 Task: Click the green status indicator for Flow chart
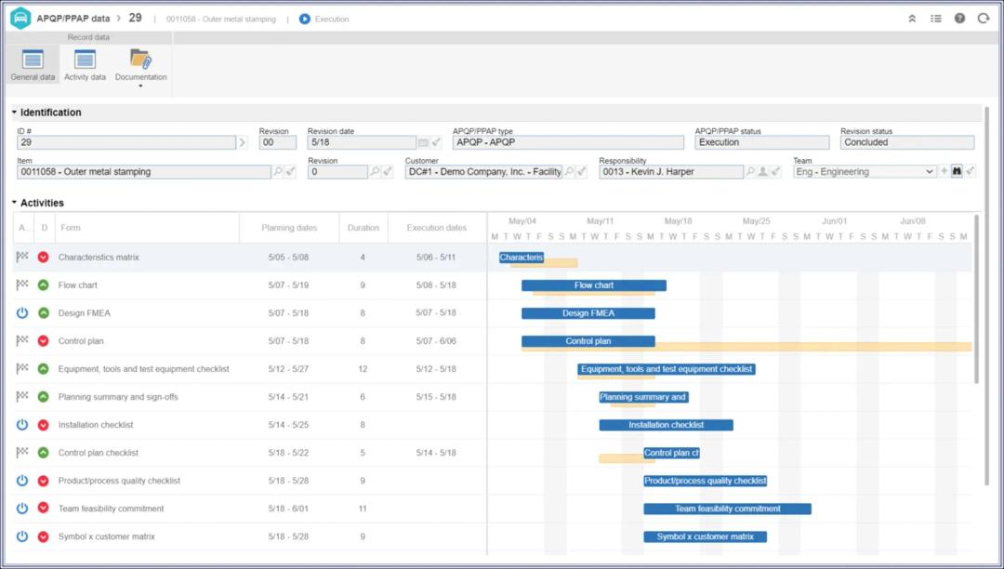(43, 285)
